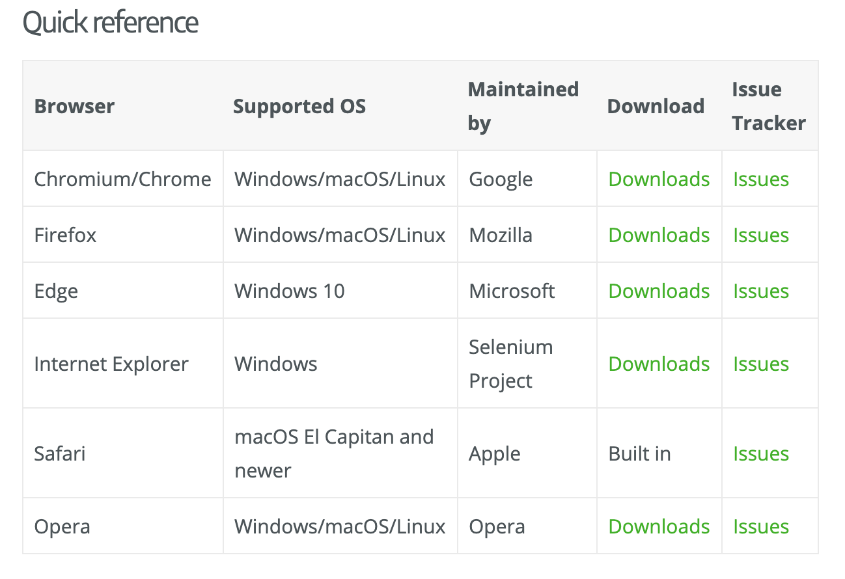Open the Chromium/Chrome Downloads link
The width and height of the screenshot is (845, 579).
click(x=659, y=180)
